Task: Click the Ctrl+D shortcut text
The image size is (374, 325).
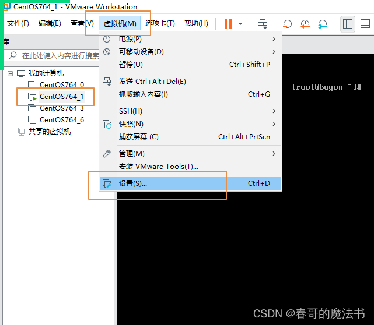Action: [259, 183]
